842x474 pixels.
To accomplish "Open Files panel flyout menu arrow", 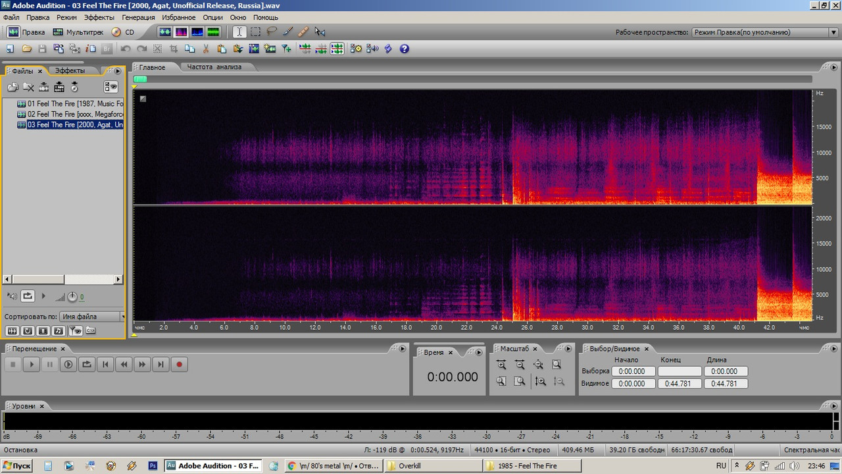I will pyautogui.click(x=118, y=70).
